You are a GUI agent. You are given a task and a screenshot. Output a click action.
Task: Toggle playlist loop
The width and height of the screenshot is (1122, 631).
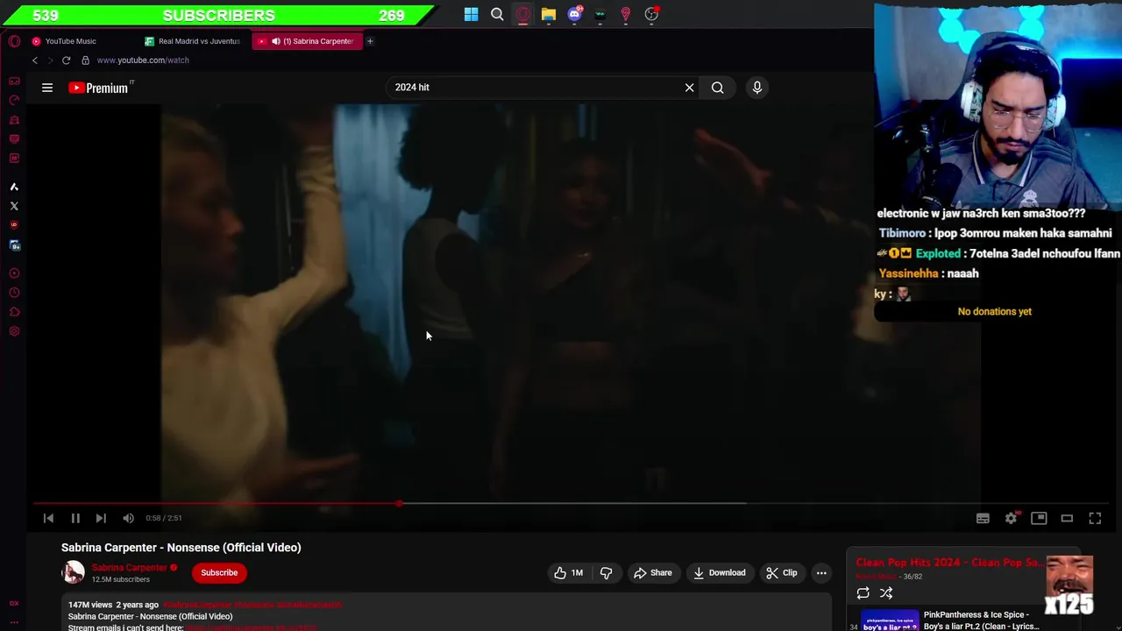[x=863, y=593]
